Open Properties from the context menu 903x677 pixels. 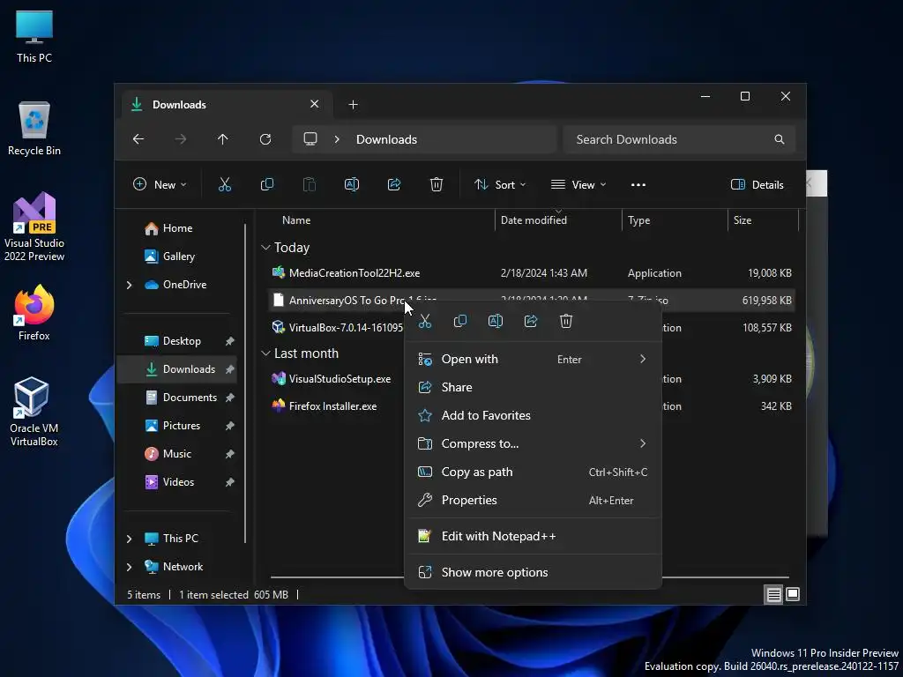(533, 501)
